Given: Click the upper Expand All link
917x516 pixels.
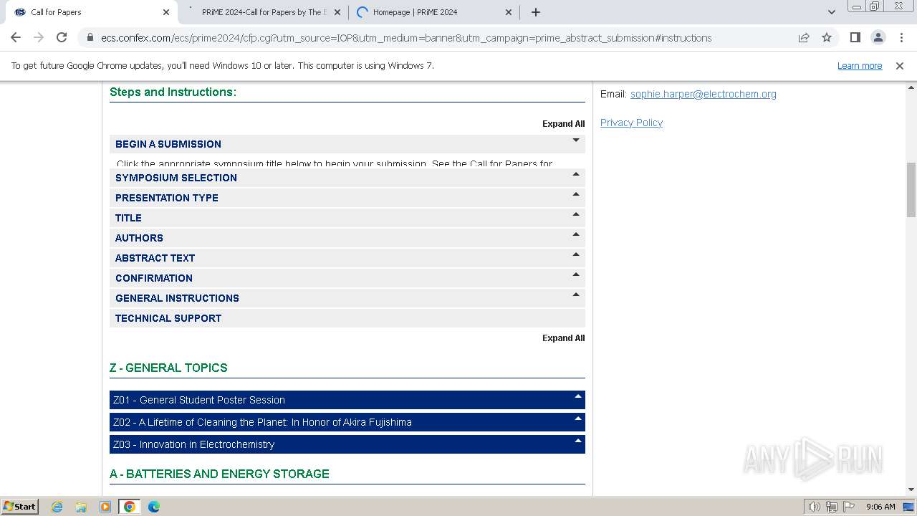Looking at the screenshot, I should tap(563, 124).
